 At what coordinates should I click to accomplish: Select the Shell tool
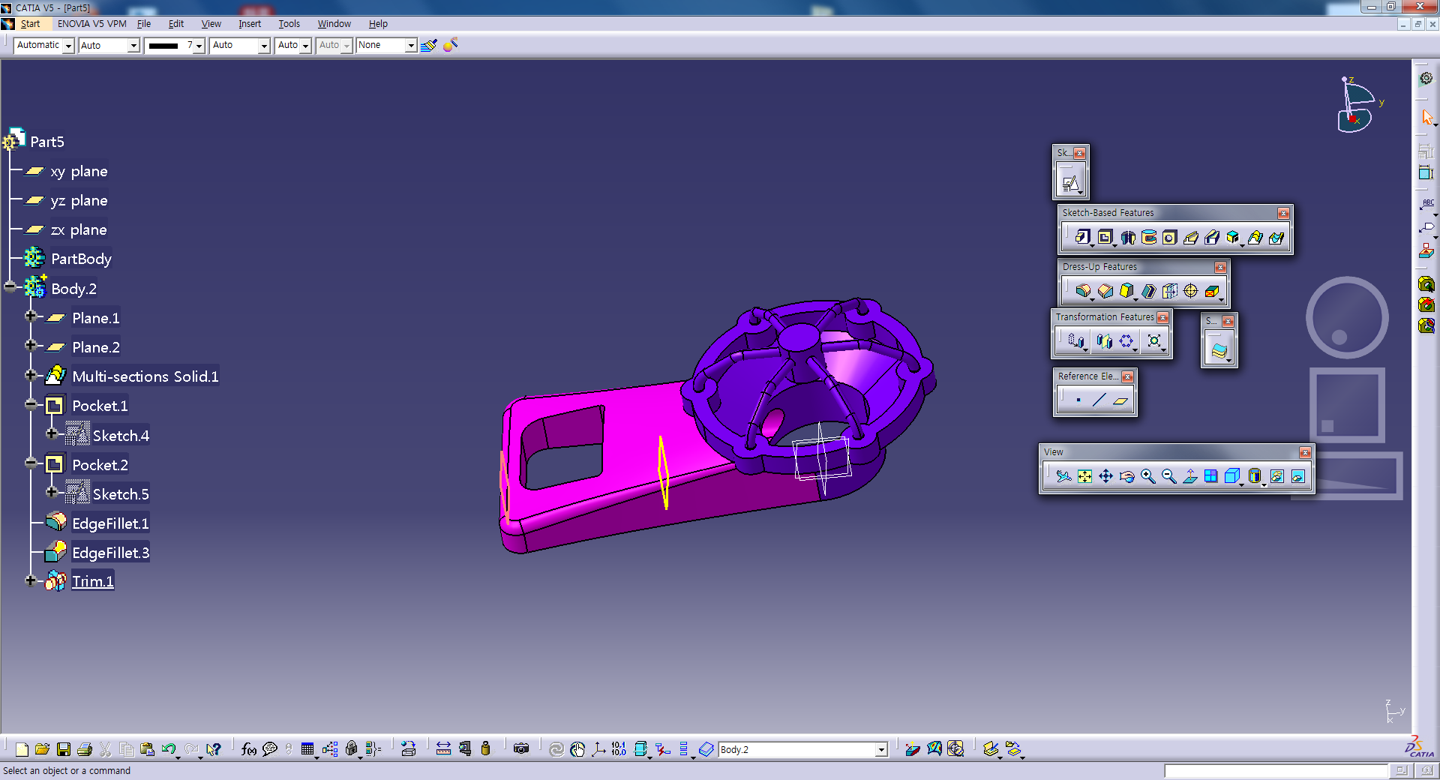1148,290
